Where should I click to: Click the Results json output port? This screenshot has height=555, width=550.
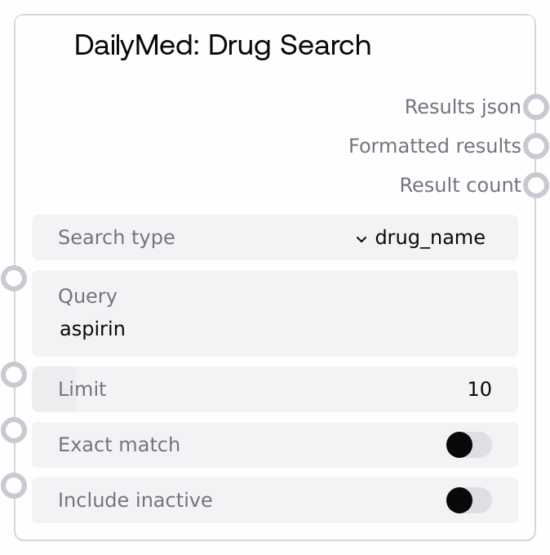(535, 107)
